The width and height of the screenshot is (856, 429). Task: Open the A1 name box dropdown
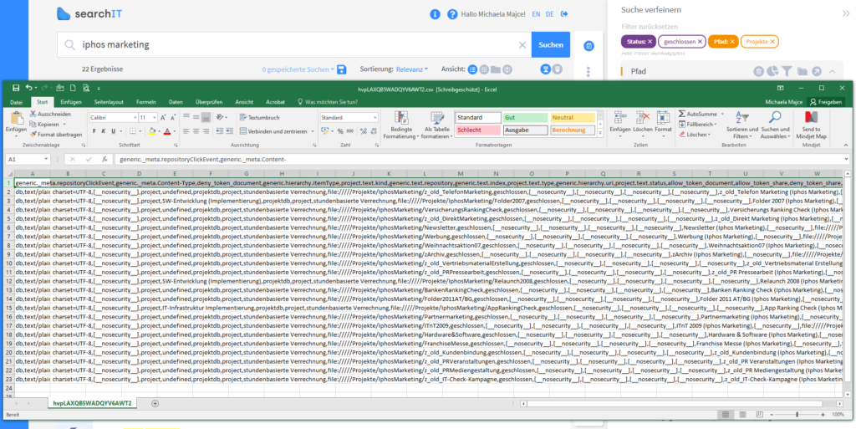[x=45, y=160]
